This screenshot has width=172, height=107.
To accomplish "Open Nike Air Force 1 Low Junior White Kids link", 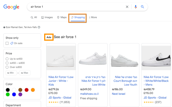I will 61,81.
